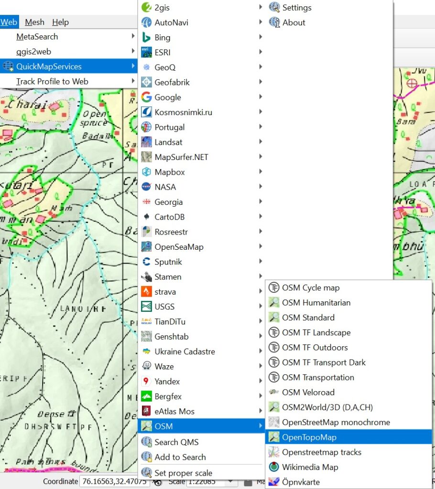This screenshot has height=489, width=435.
Task: Click the Google logo icon
Action: (146, 97)
